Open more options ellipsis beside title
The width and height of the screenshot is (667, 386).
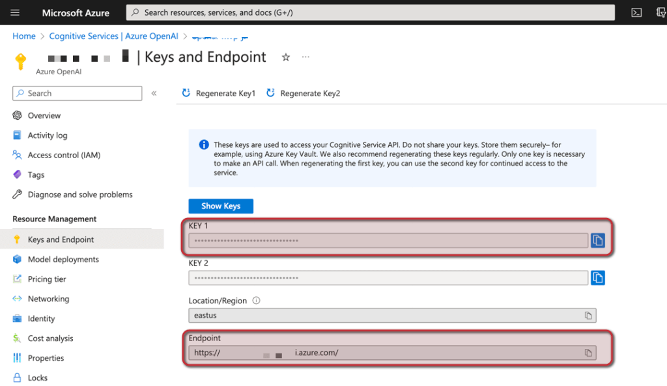coord(305,57)
